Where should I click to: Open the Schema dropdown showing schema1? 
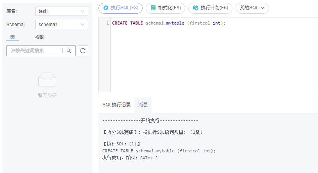(62, 25)
